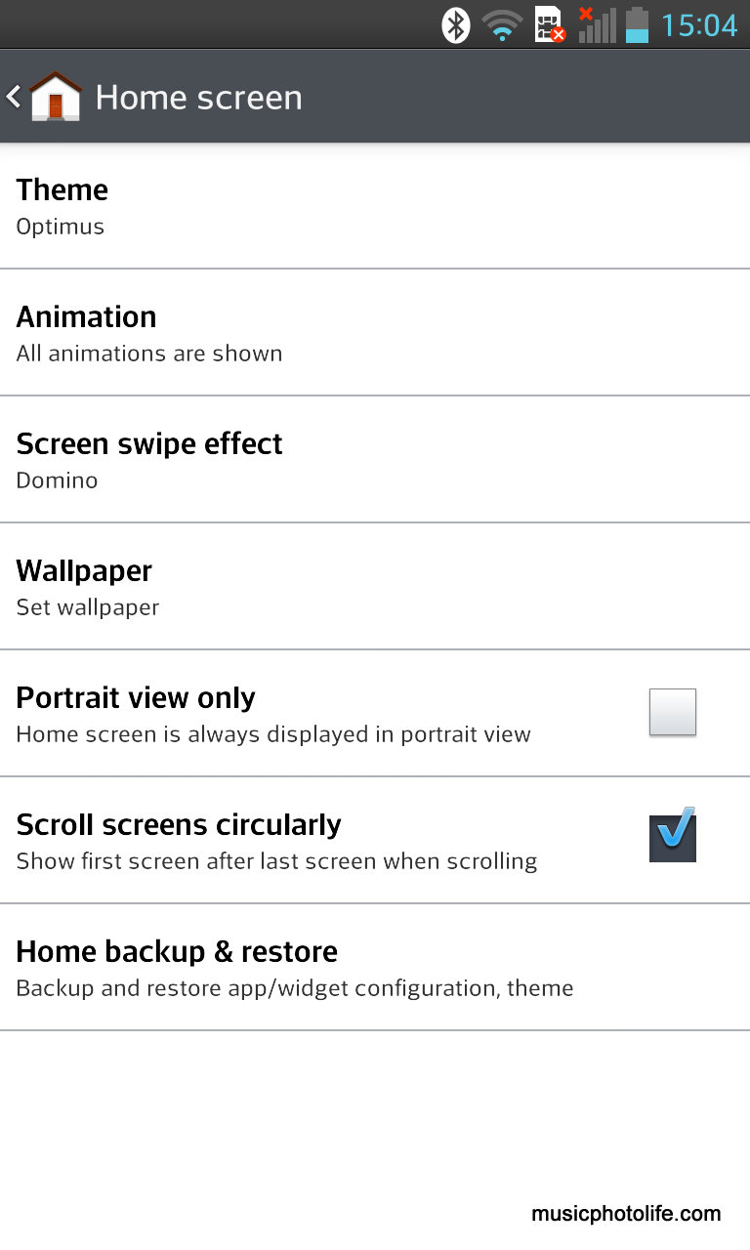Tap the Scroll screens circularly label
This screenshot has height=1250, width=750.
(x=179, y=825)
